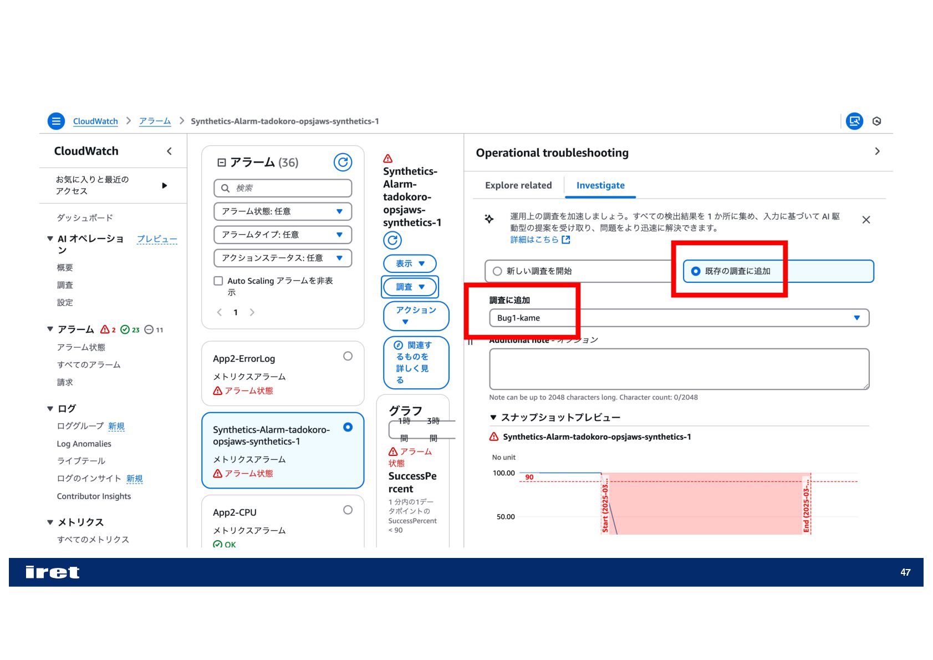Dismiss the AI investigation info banner
The width and height of the screenshot is (933, 660).
tap(866, 220)
